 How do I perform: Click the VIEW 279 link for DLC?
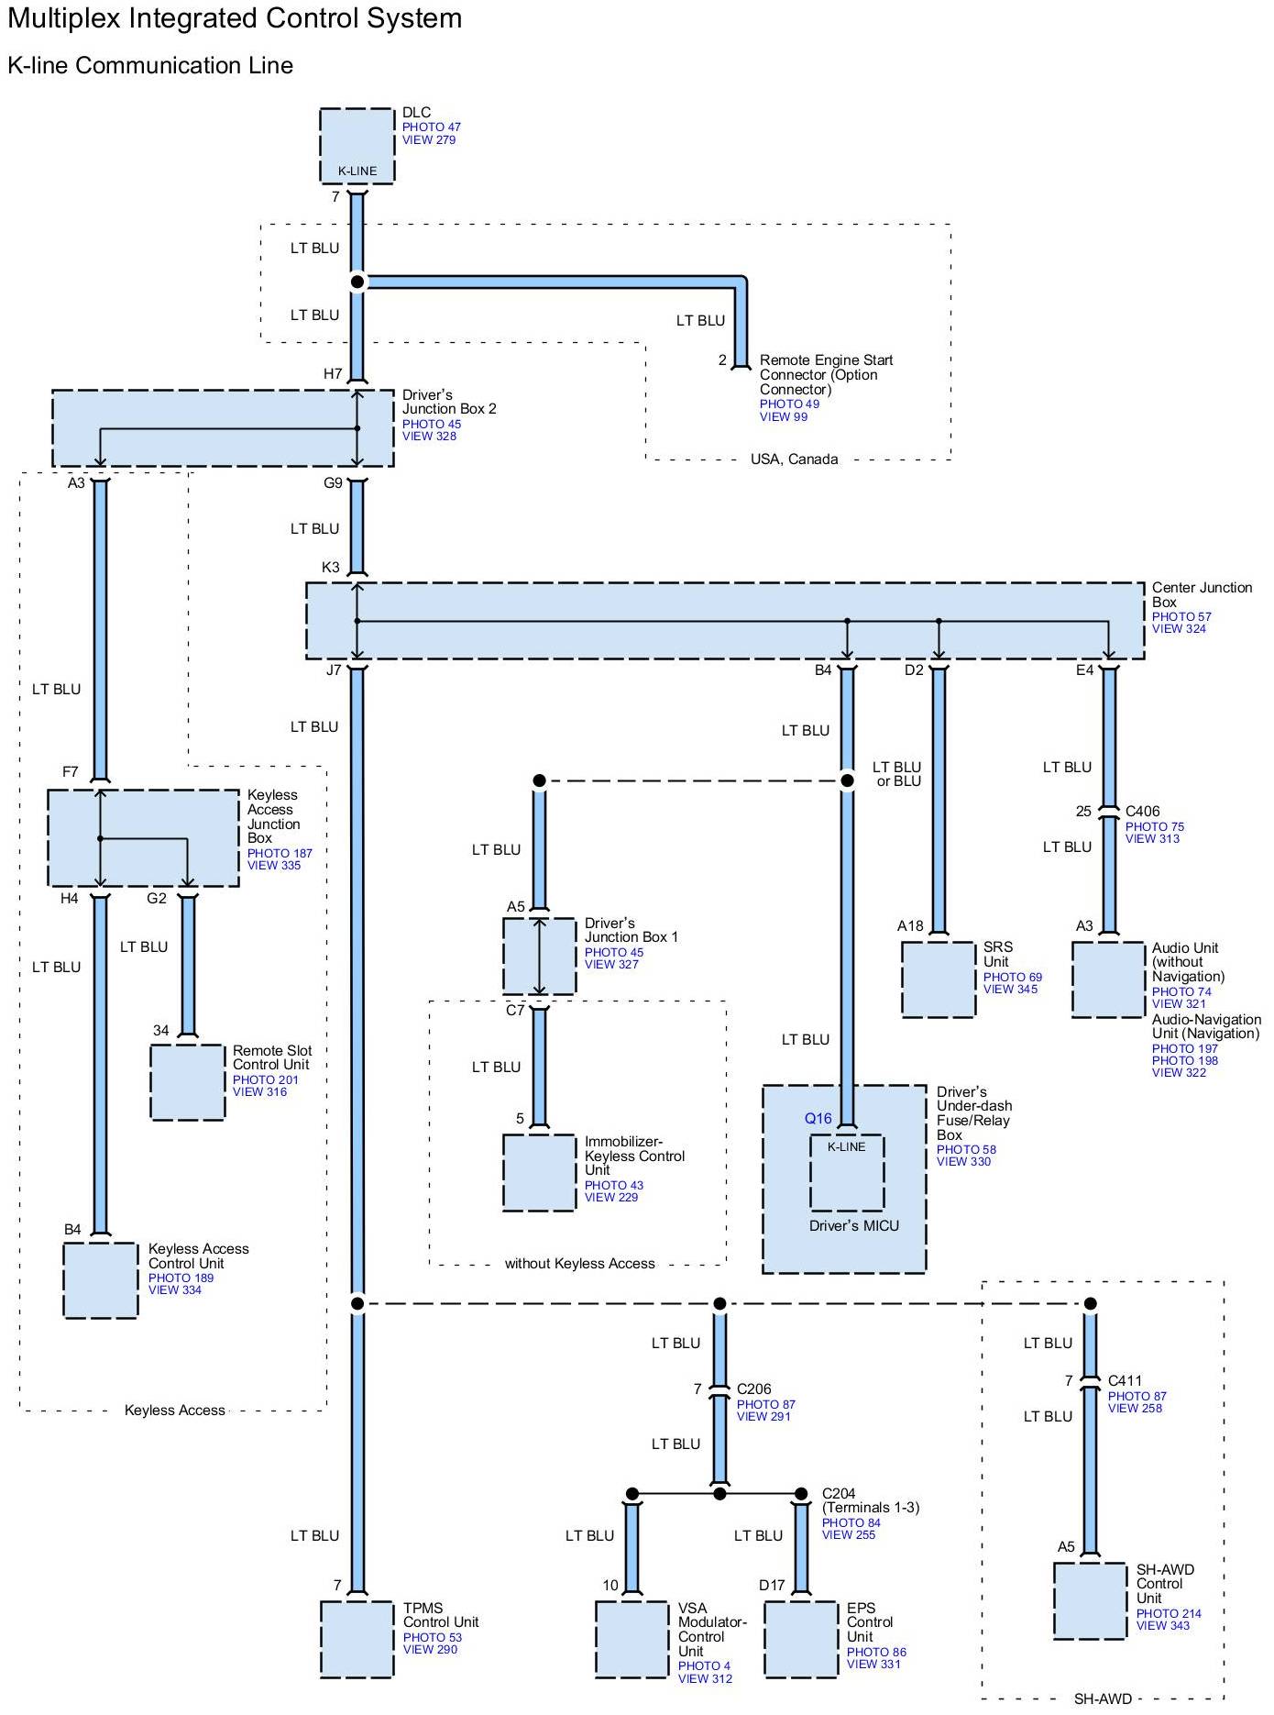[x=428, y=140]
